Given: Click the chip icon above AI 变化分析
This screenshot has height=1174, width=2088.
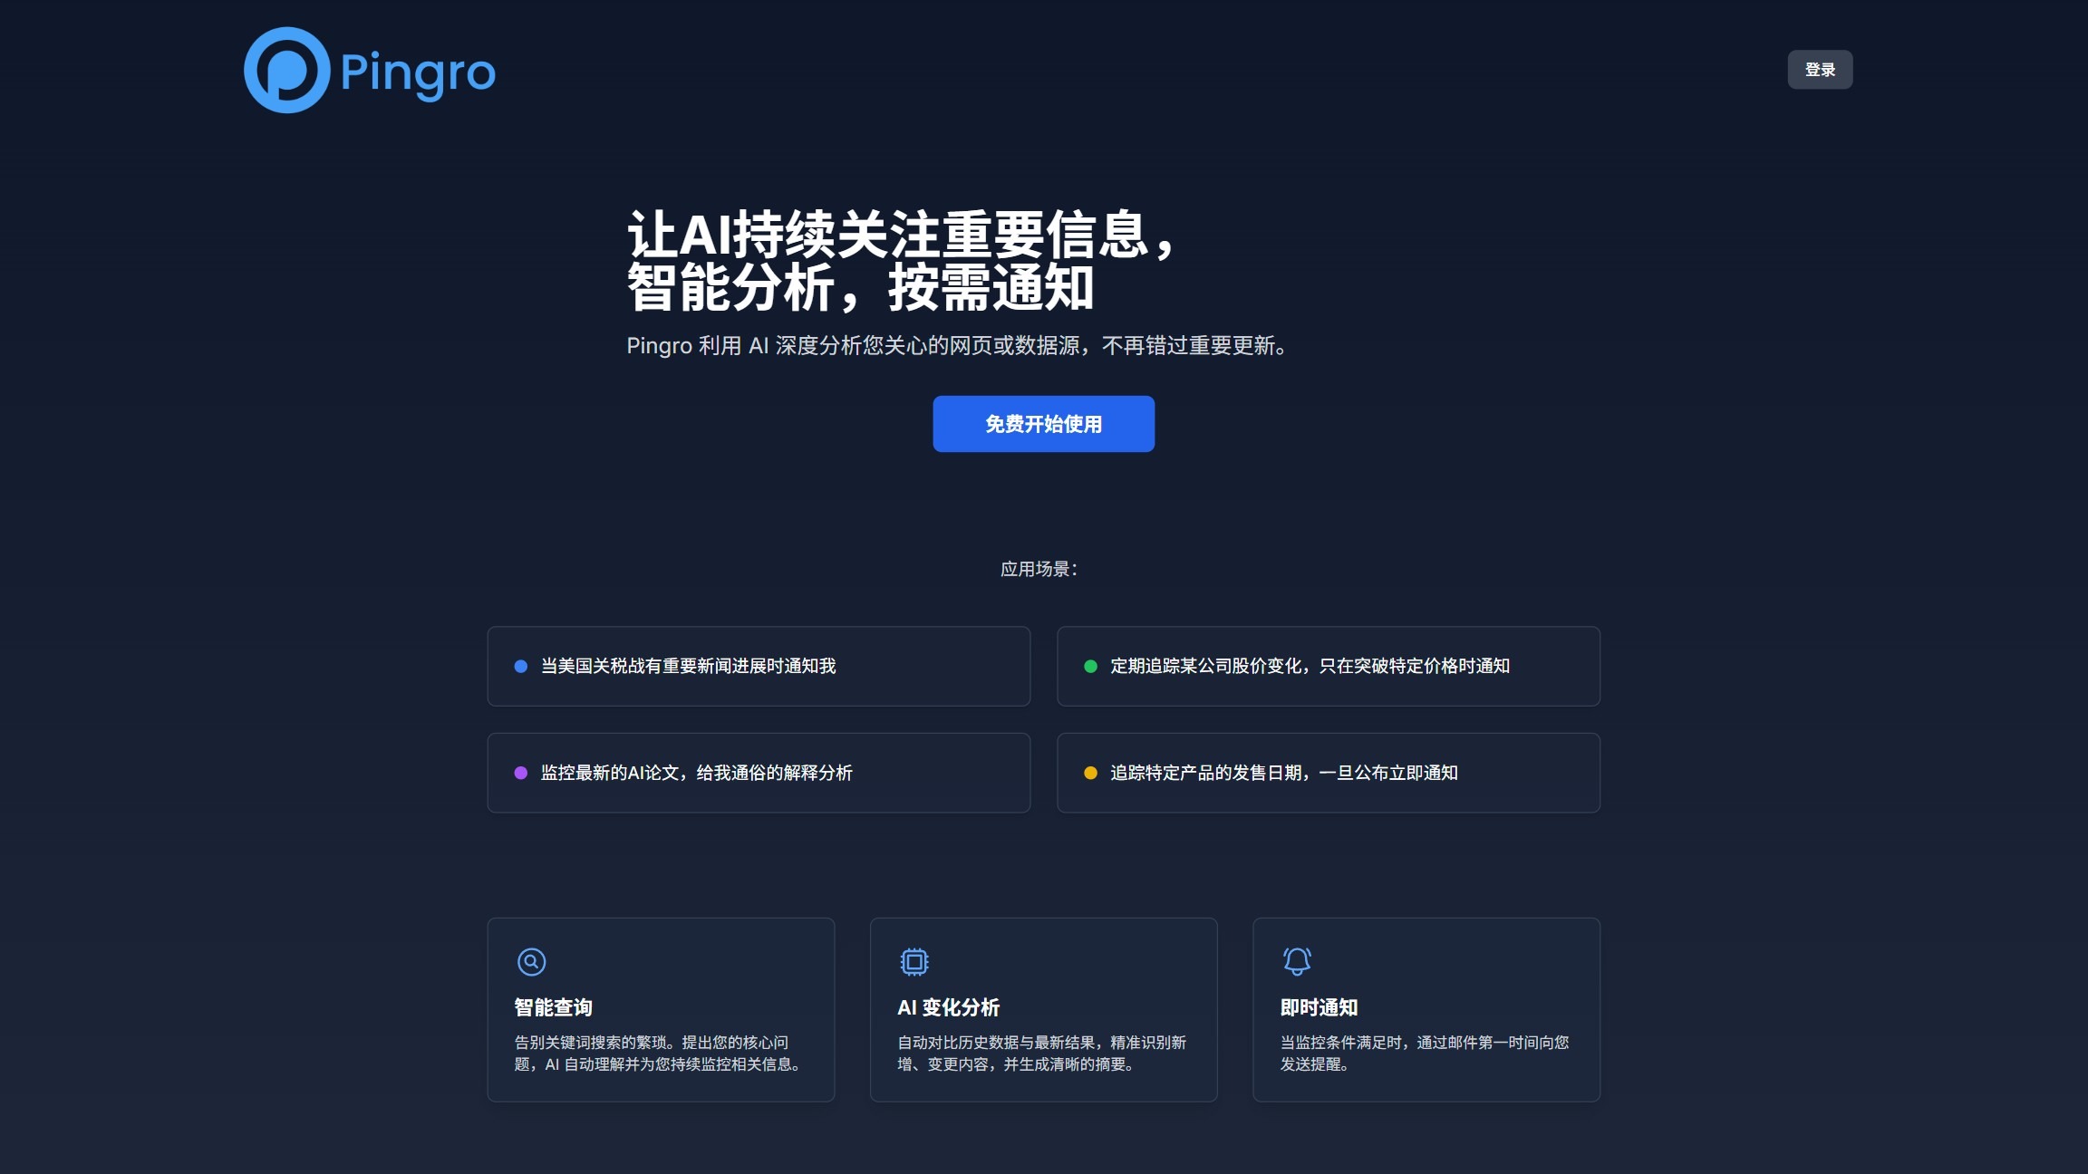Looking at the screenshot, I should 914,961.
